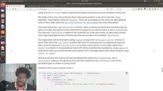Open the Firefox Web Browser app menu

coord(16,1)
